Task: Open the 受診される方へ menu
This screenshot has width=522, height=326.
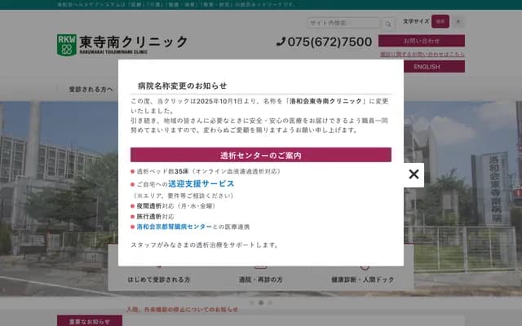Action: pyautogui.click(x=91, y=89)
